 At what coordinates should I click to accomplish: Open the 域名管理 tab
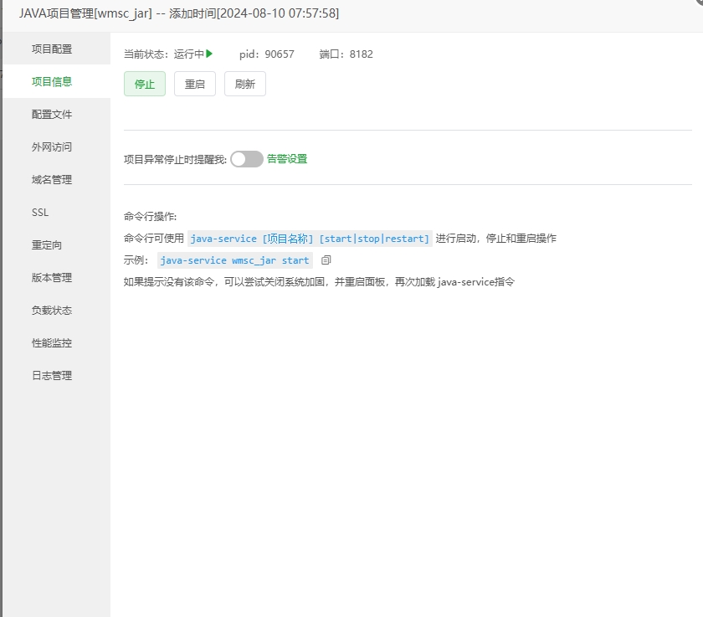click(57, 180)
